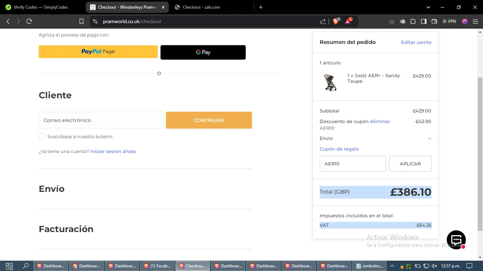Image resolution: width=483 pixels, height=271 pixels.
Task: Select the Checkout Winstanleys Pramworld tab
Action: (127, 7)
